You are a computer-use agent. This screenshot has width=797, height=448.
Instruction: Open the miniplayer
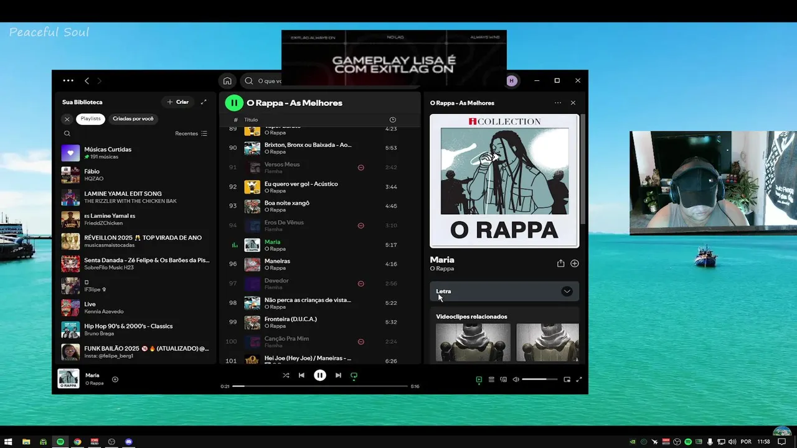tap(567, 380)
